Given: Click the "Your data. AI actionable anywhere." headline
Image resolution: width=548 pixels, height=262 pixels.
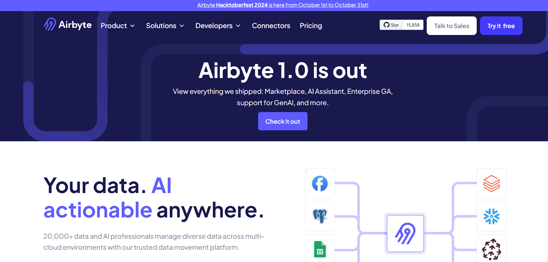Looking at the screenshot, I should [154, 198].
